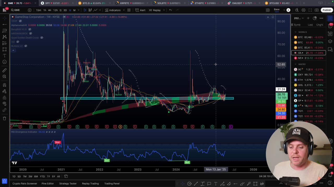Open the emoji/icons tool in left toolbar
The image size is (334, 187).
[4, 62]
